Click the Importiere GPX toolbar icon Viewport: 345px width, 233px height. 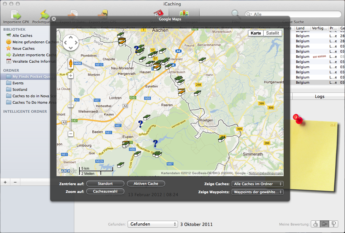pyautogui.click(x=16, y=15)
